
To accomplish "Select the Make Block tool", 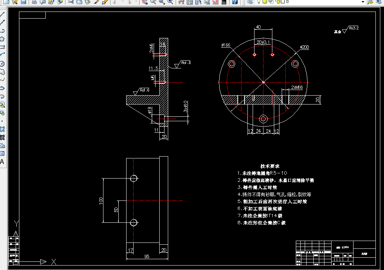I will pos(2,113).
